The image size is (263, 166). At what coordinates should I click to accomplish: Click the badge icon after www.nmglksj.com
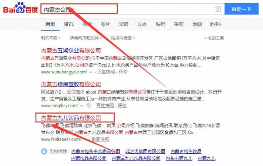(x=89, y=106)
